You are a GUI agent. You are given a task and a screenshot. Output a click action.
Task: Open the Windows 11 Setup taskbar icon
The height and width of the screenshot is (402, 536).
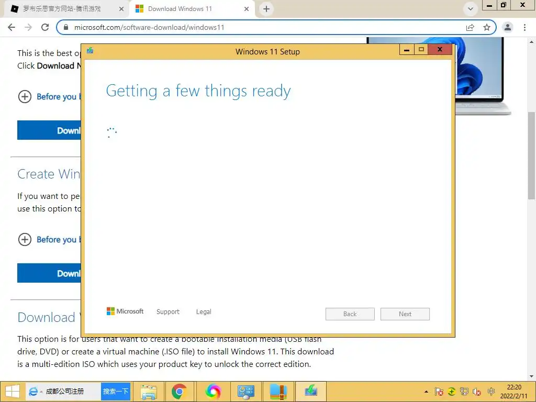pos(310,392)
